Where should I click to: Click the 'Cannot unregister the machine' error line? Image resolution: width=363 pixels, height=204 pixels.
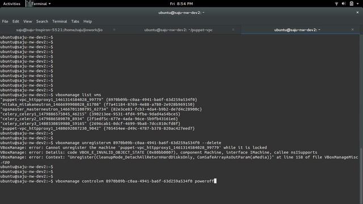click(133, 147)
